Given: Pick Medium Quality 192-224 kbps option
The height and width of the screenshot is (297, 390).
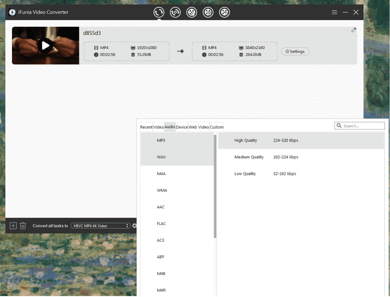Looking at the screenshot, I should click(x=266, y=157).
